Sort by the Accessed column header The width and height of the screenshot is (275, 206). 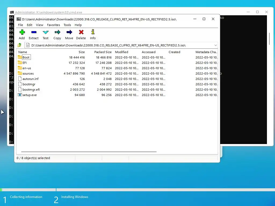(149, 52)
